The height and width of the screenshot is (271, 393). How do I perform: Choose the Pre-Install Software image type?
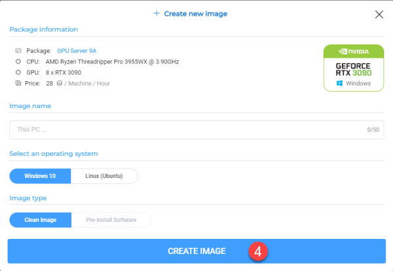point(111,220)
